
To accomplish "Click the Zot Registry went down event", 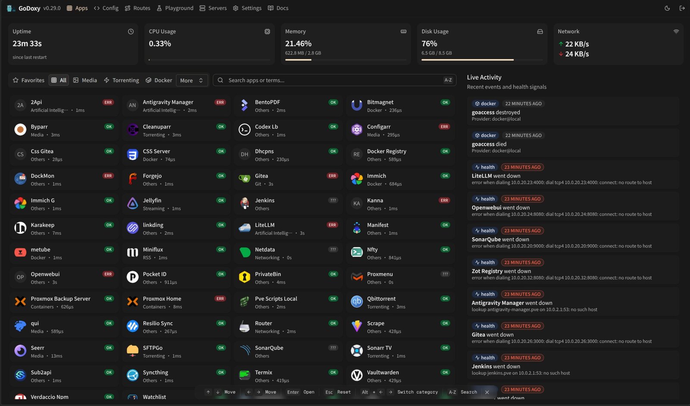I will click(573, 270).
